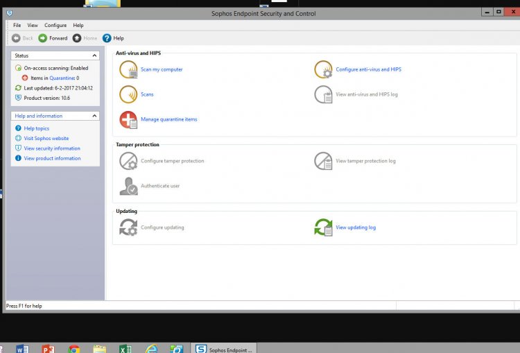Click the Scans magnifier icon
Viewport: 520px width, 353px height.
point(128,94)
